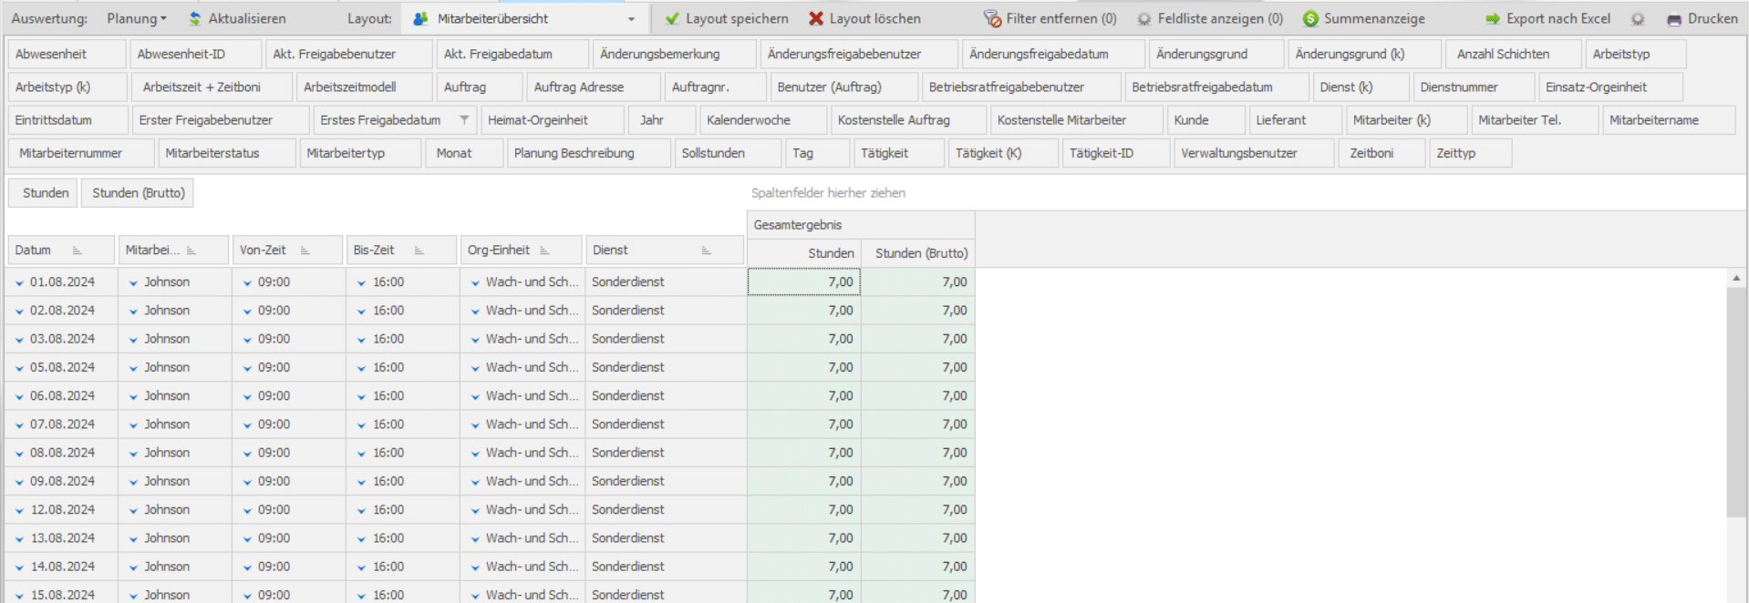Click the green Summenanzeige icon
Screen dimensions: 1749x603
[1310, 18]
